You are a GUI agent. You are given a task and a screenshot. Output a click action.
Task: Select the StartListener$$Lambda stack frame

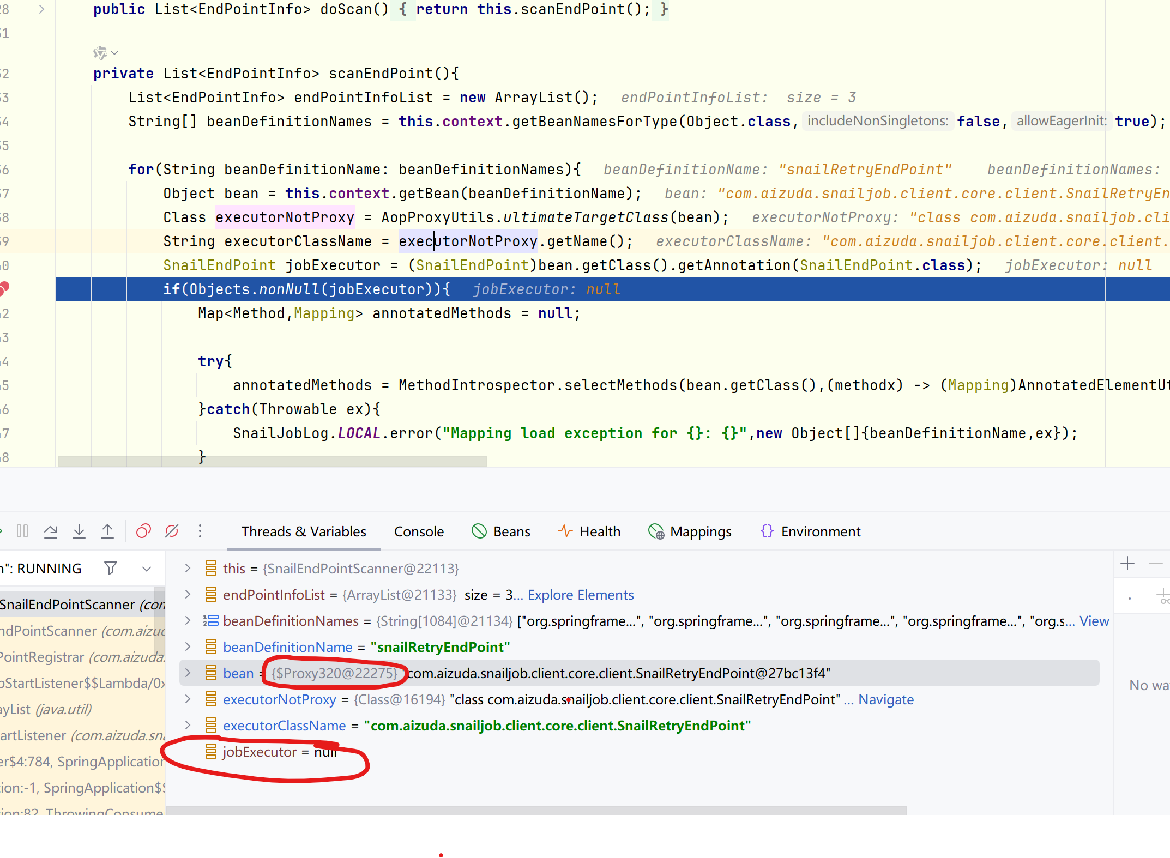pyautogui.click(x=82, y=683)
